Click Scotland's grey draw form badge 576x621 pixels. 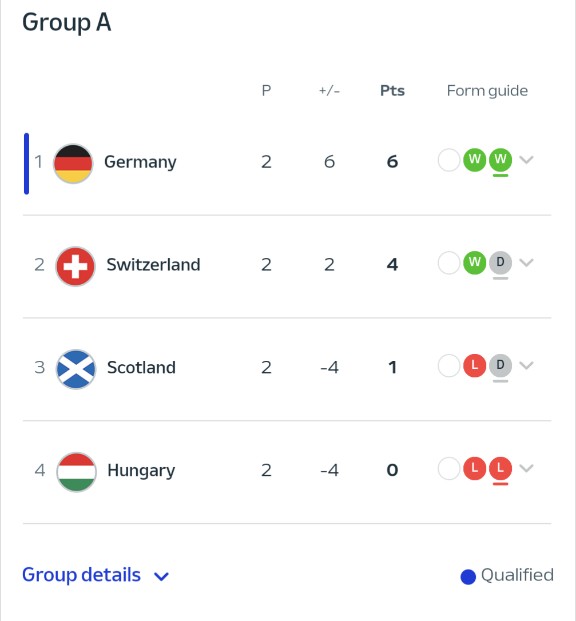[x=500, y=365]
